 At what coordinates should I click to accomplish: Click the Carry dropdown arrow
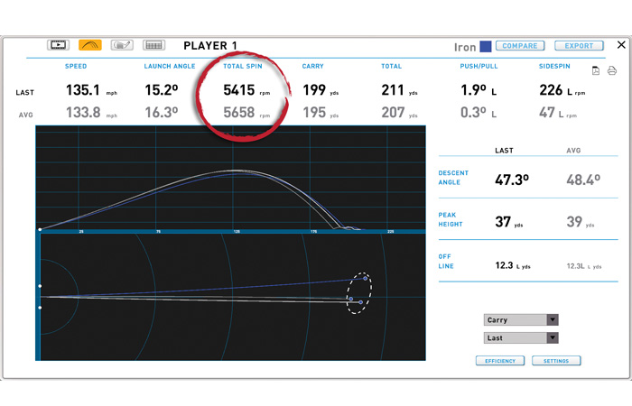pos(553,319)
